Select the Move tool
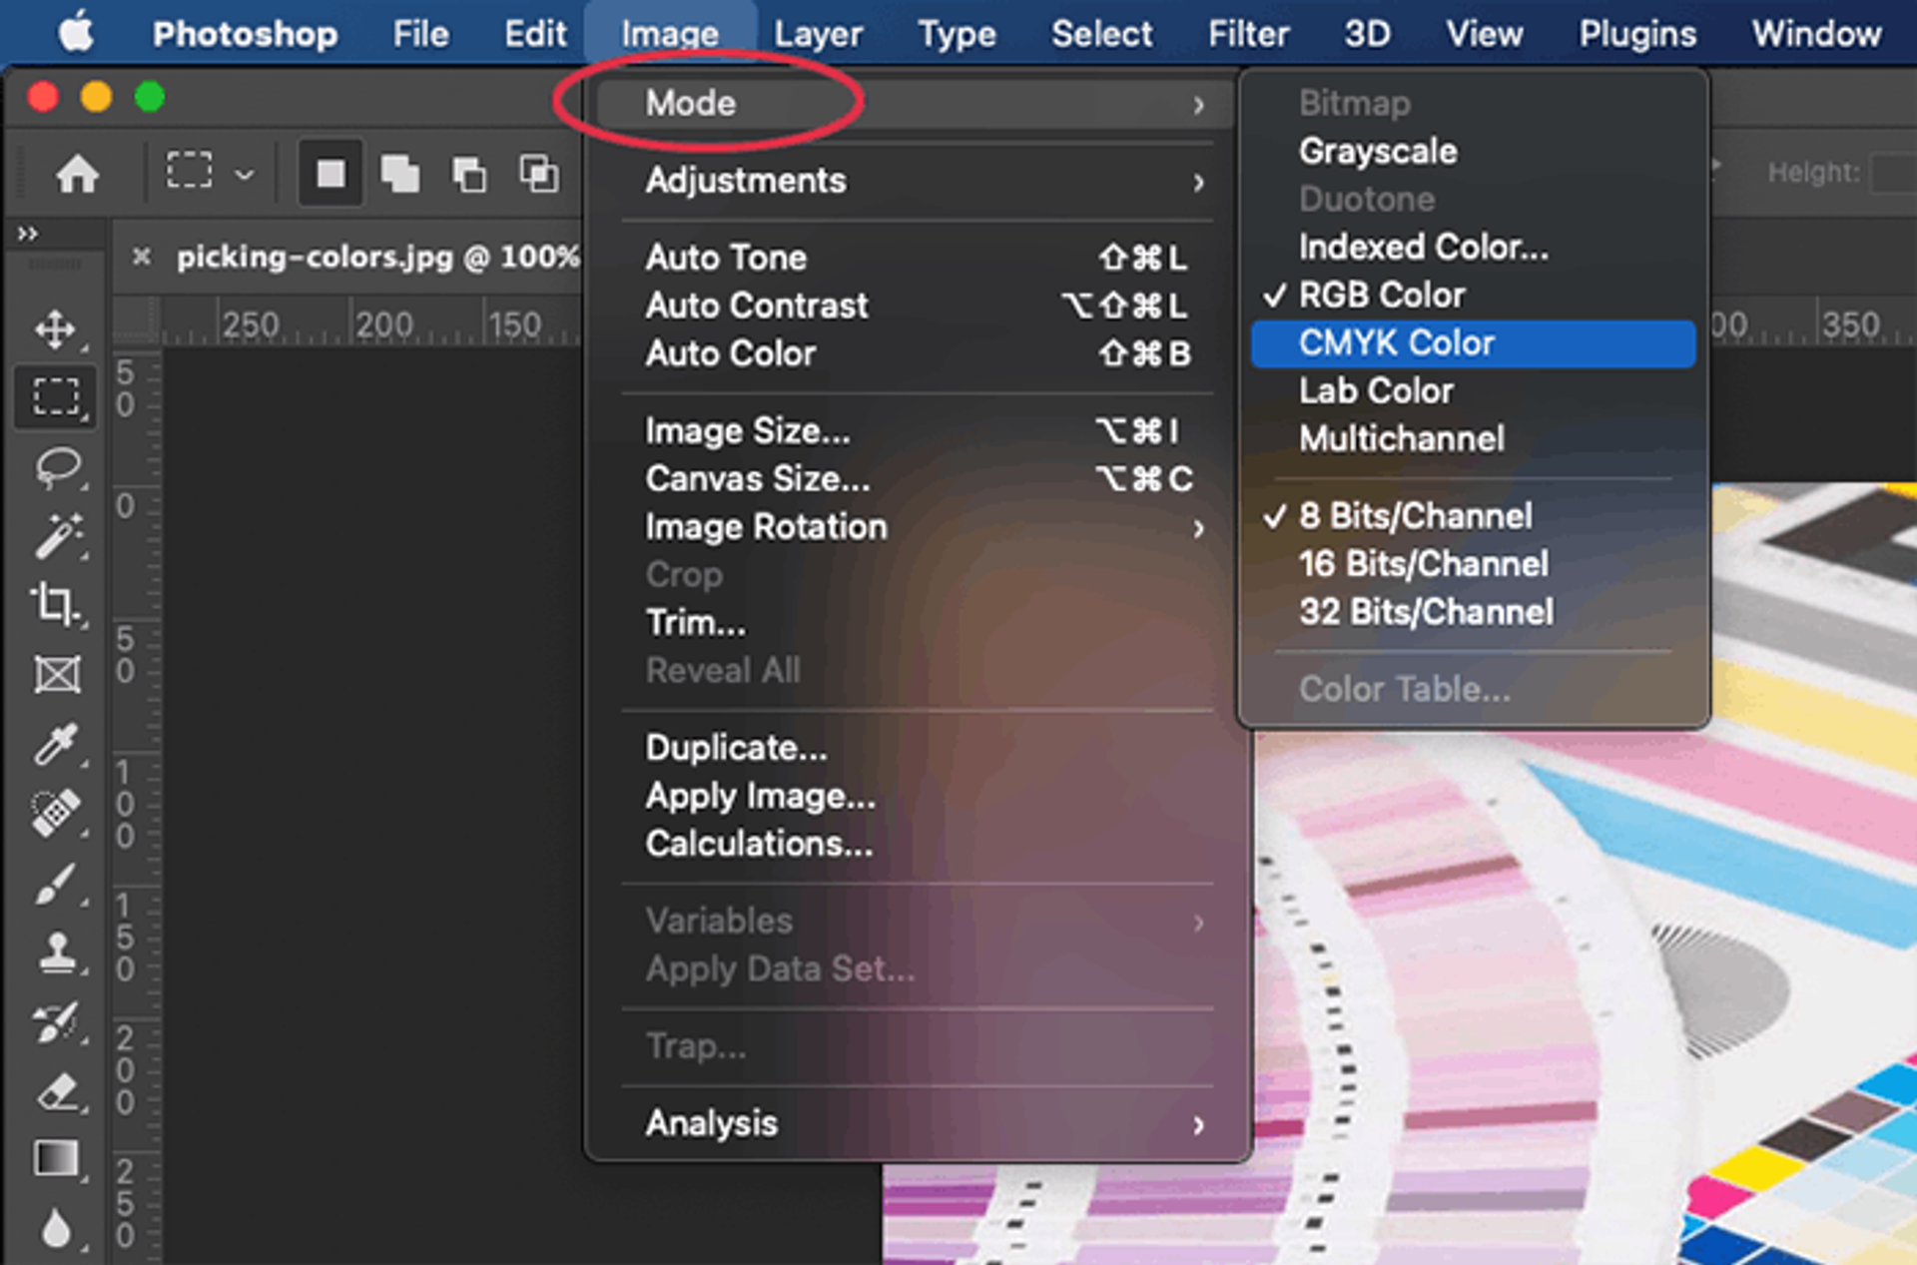 click(x=55, y=328)
